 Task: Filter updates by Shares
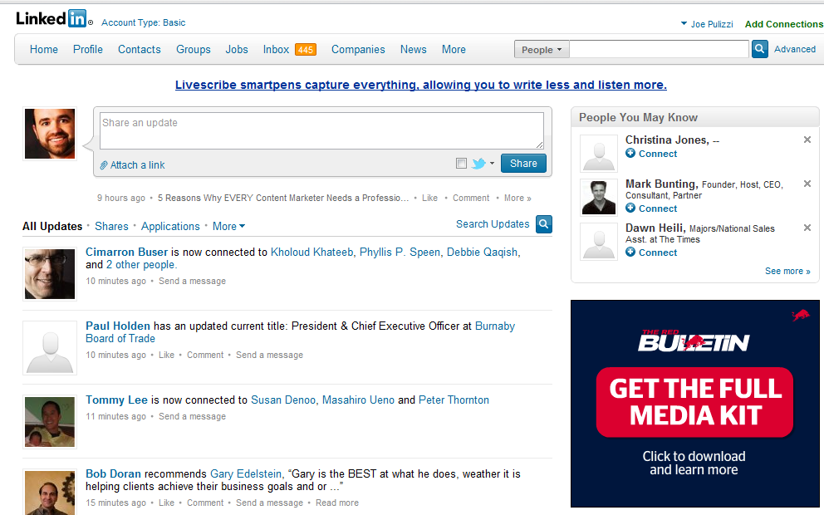111,227
